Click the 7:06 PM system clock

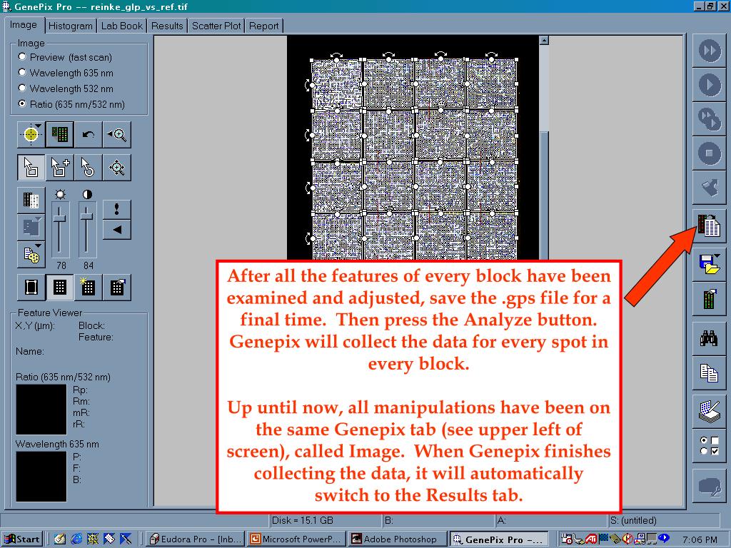(700, 539)
